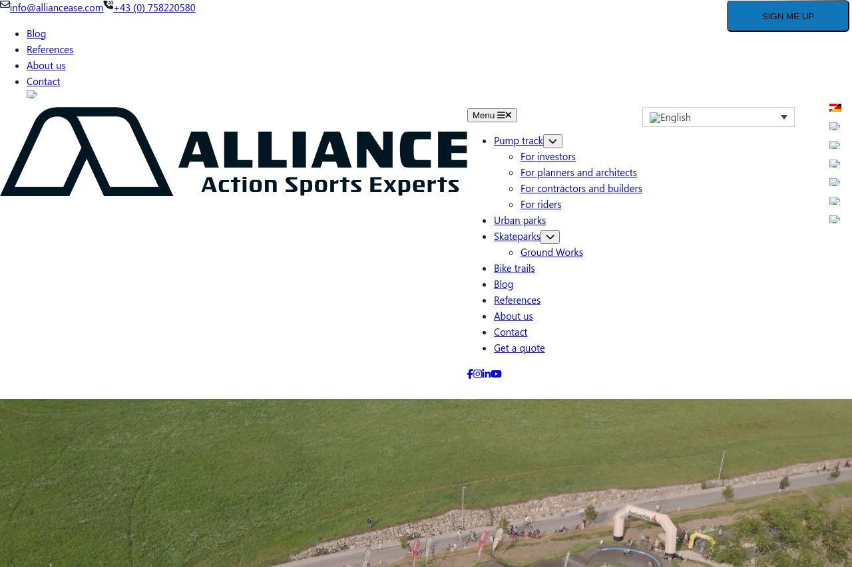This screenshot has width=852, height=567.
Task: Expand the Pump track submenu chevron
Action: click(552, 142)
